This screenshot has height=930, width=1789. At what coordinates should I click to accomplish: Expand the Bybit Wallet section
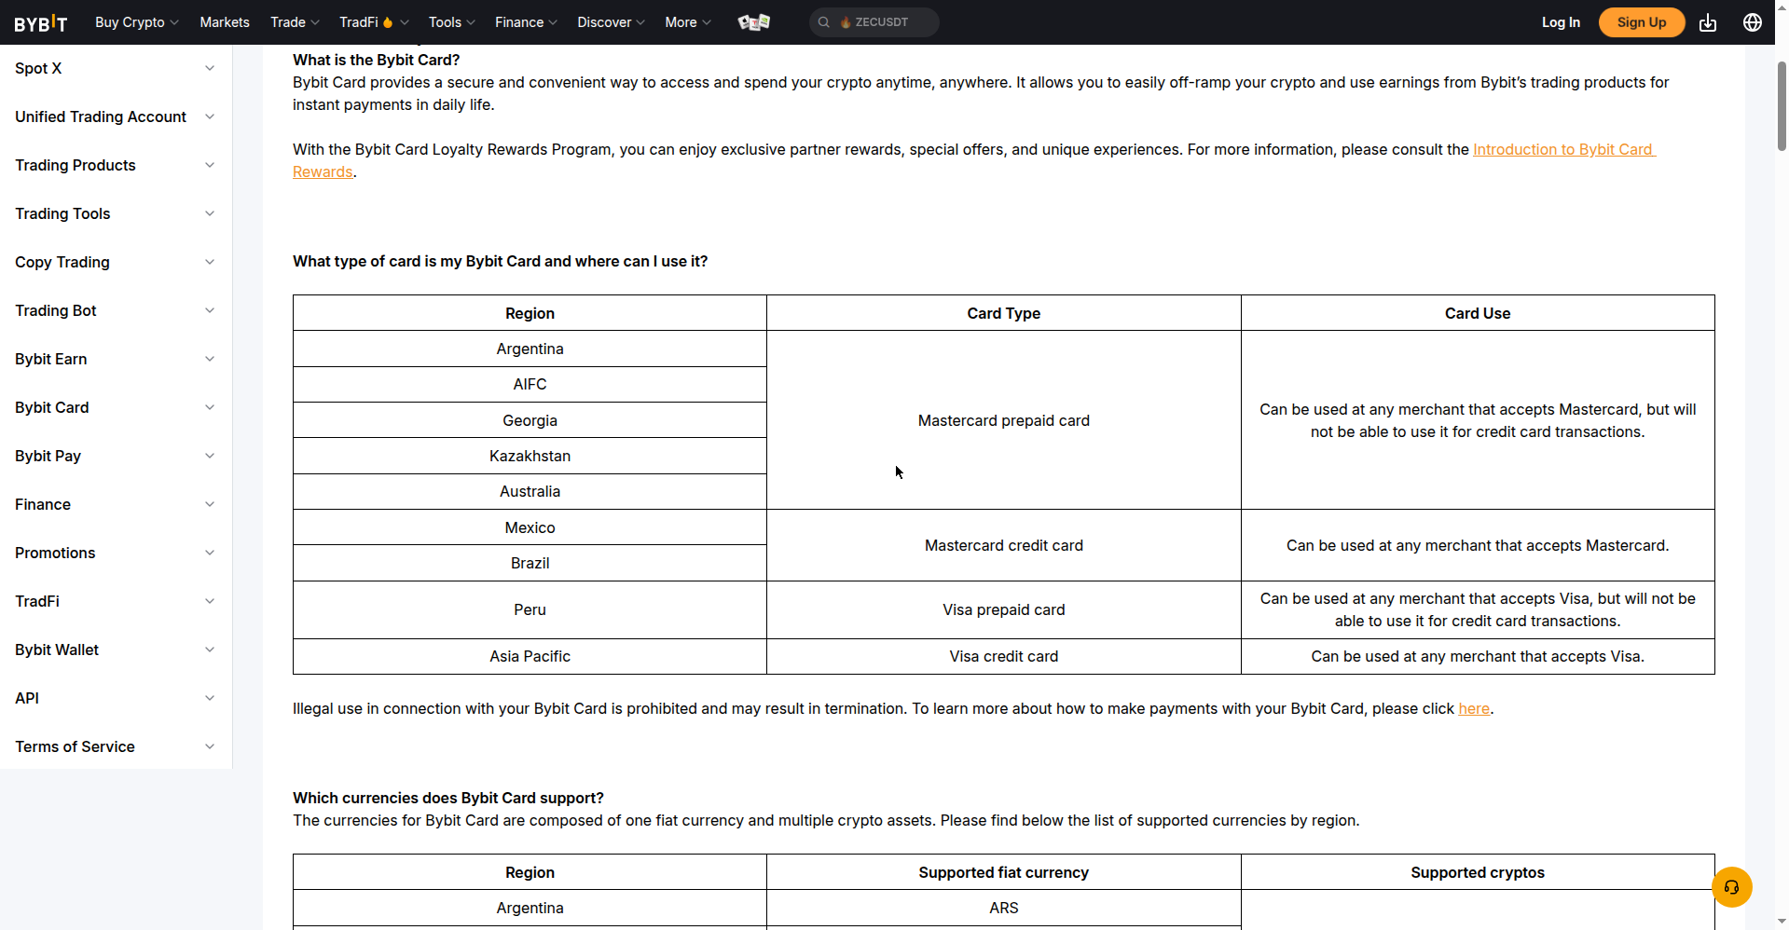[x=116, y=650]
